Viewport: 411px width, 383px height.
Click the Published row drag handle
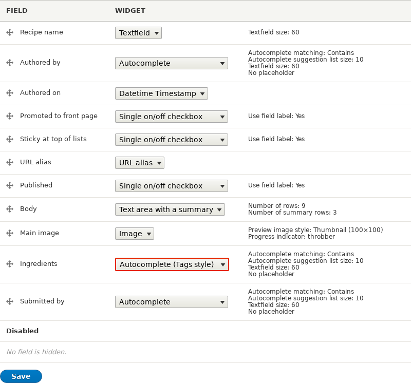tap(10, 185)
